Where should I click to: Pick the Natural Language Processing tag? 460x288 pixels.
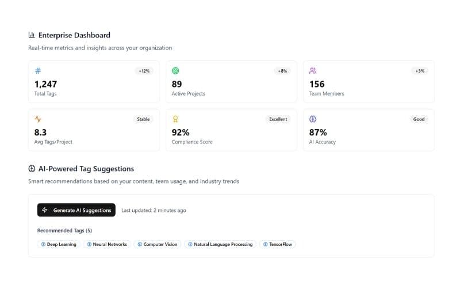pos(220,244)
